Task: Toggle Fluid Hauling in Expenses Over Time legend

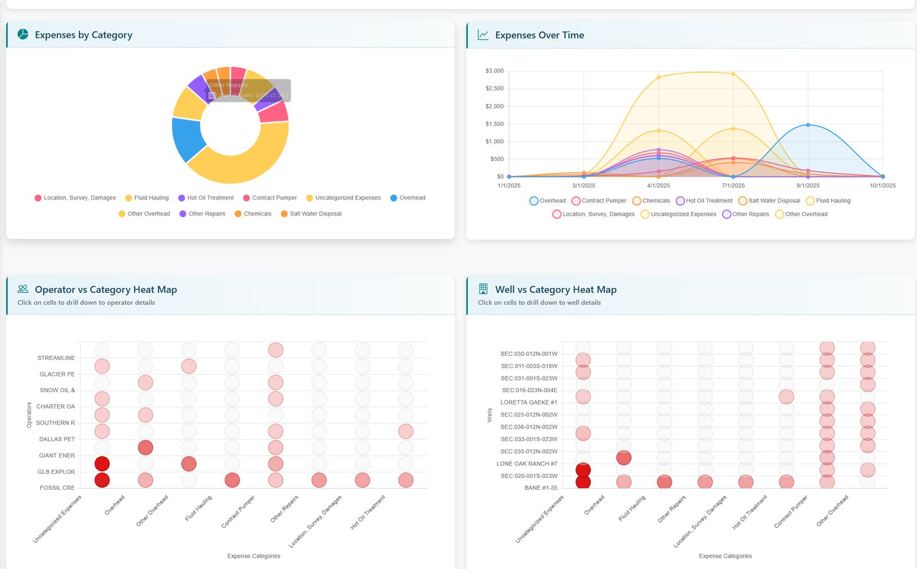Action: coord(828,201)
